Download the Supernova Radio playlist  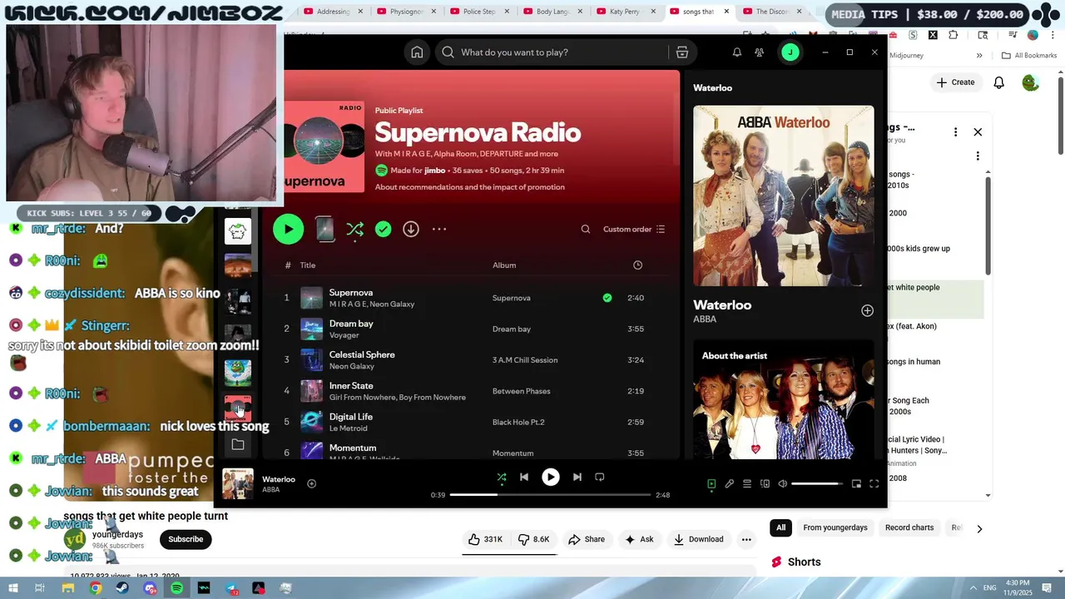[411, 229]
